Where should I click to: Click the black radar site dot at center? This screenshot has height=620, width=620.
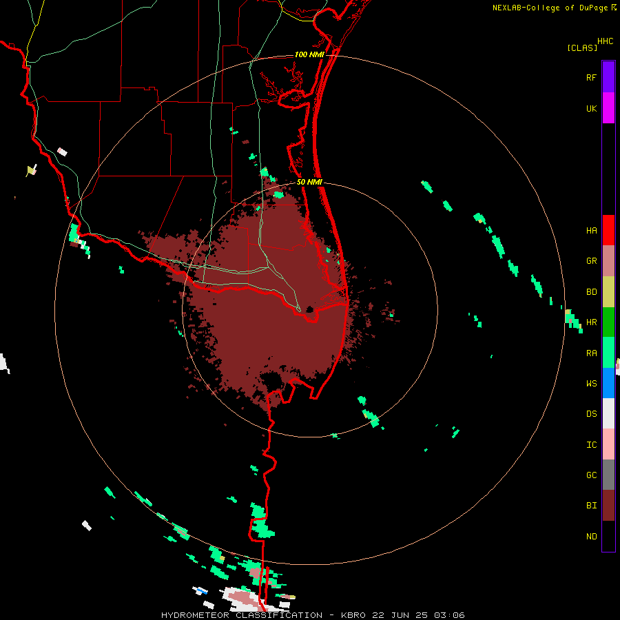(309, 309)
